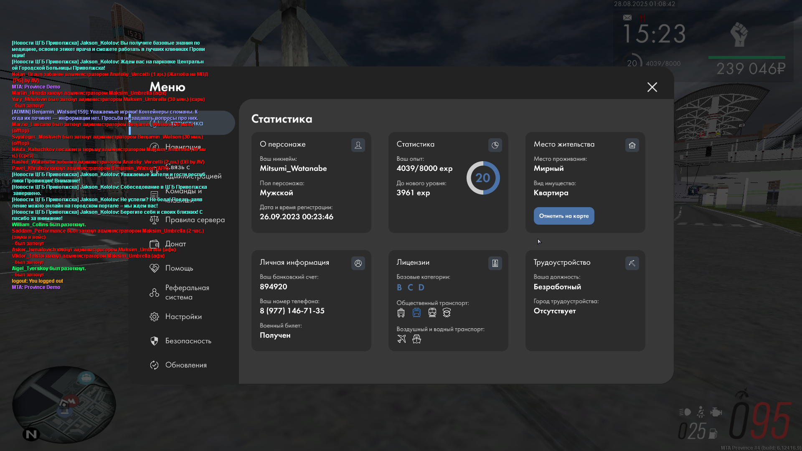Select Безопасность in the menu
Viewport: 802px width, 451px height.
pyautogui.click(x=188, y=341)
